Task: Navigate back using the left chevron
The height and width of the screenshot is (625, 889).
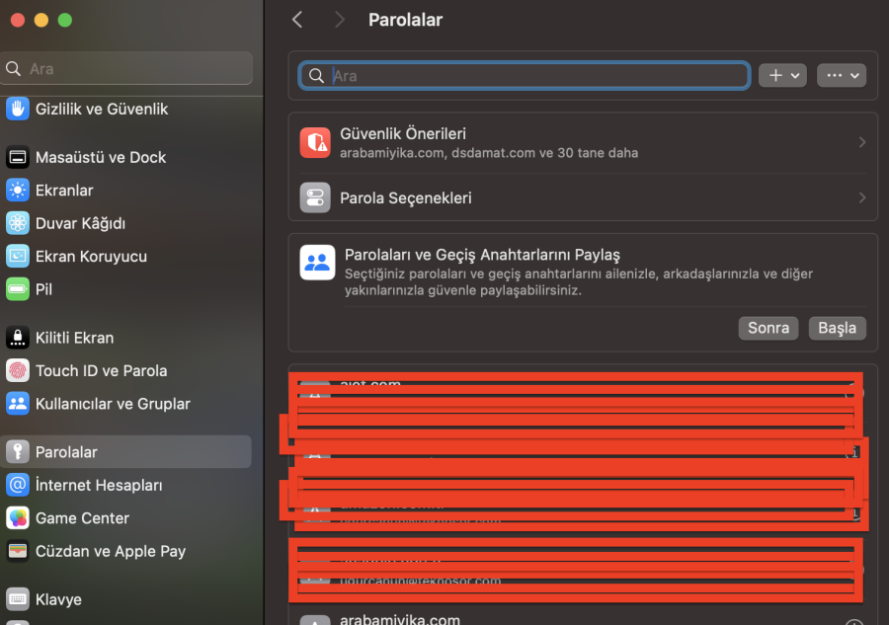Action: 297,19
